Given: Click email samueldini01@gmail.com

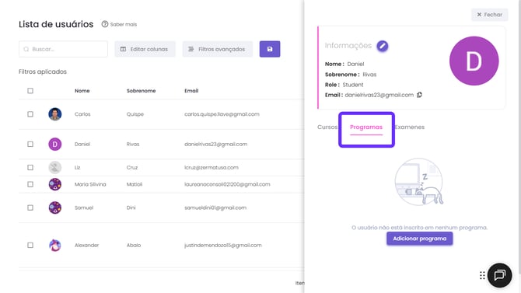Looking at the screenshot, I should pyautogui.click(x=215, y=208).
